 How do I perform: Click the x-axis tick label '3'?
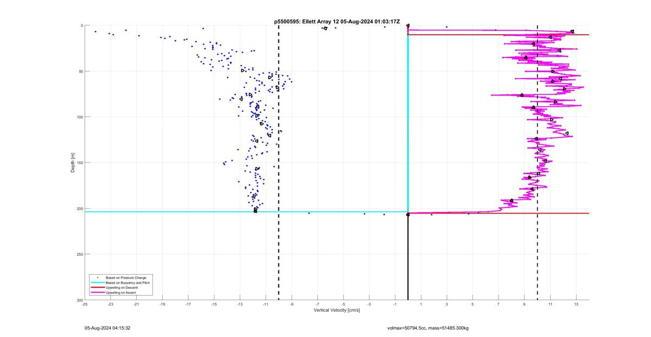click(447, 304)
